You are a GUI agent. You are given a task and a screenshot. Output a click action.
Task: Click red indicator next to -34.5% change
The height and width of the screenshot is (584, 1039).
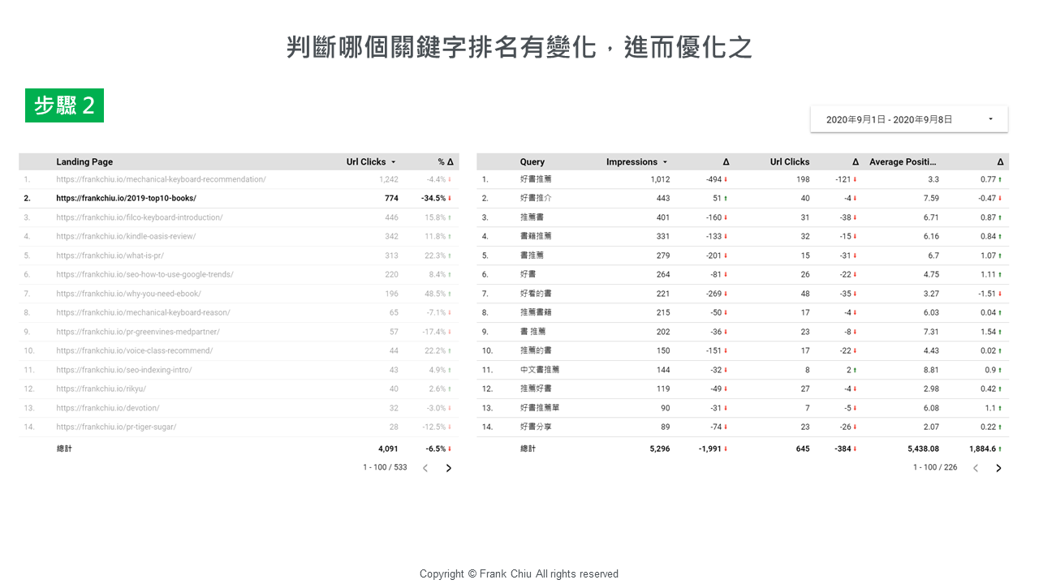pyautogui.click(x=450, y=198)
